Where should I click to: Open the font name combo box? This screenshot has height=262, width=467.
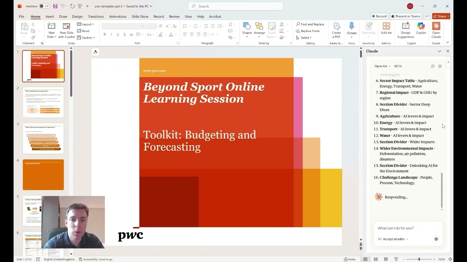pos(123,26)
